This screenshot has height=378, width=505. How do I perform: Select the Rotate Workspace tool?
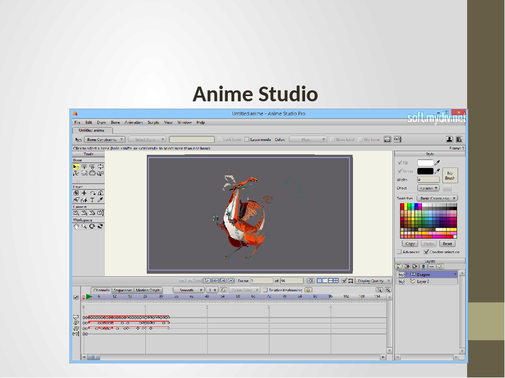93,226
